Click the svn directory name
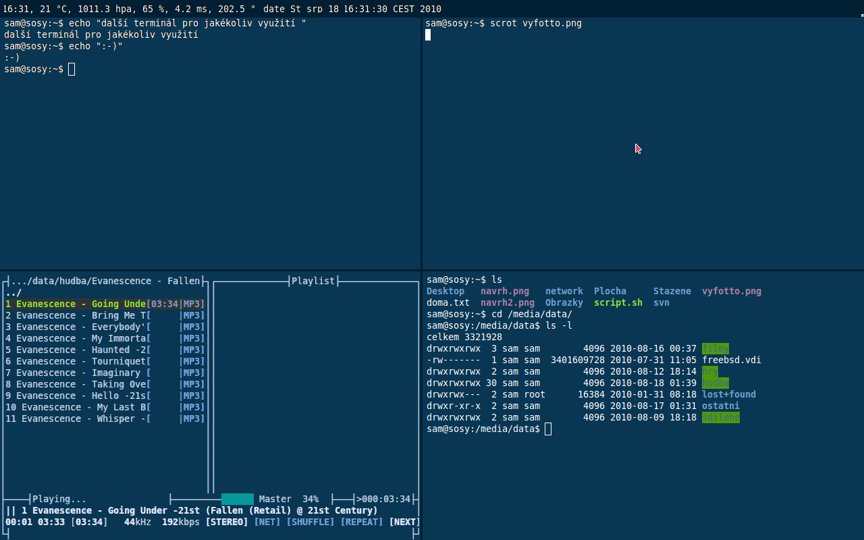Image resolution: width=864 pixels, height=540 pixels. click(x=661, y=302)
